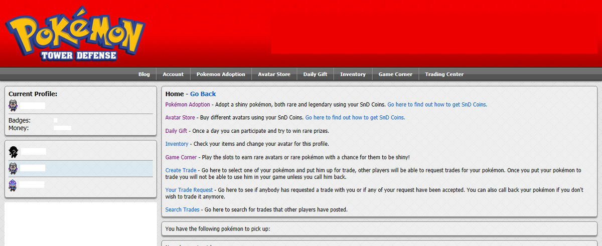Pick the purple-haired avatar profile
This screenshot has width=602, height=246.
[x=14, y=185]
